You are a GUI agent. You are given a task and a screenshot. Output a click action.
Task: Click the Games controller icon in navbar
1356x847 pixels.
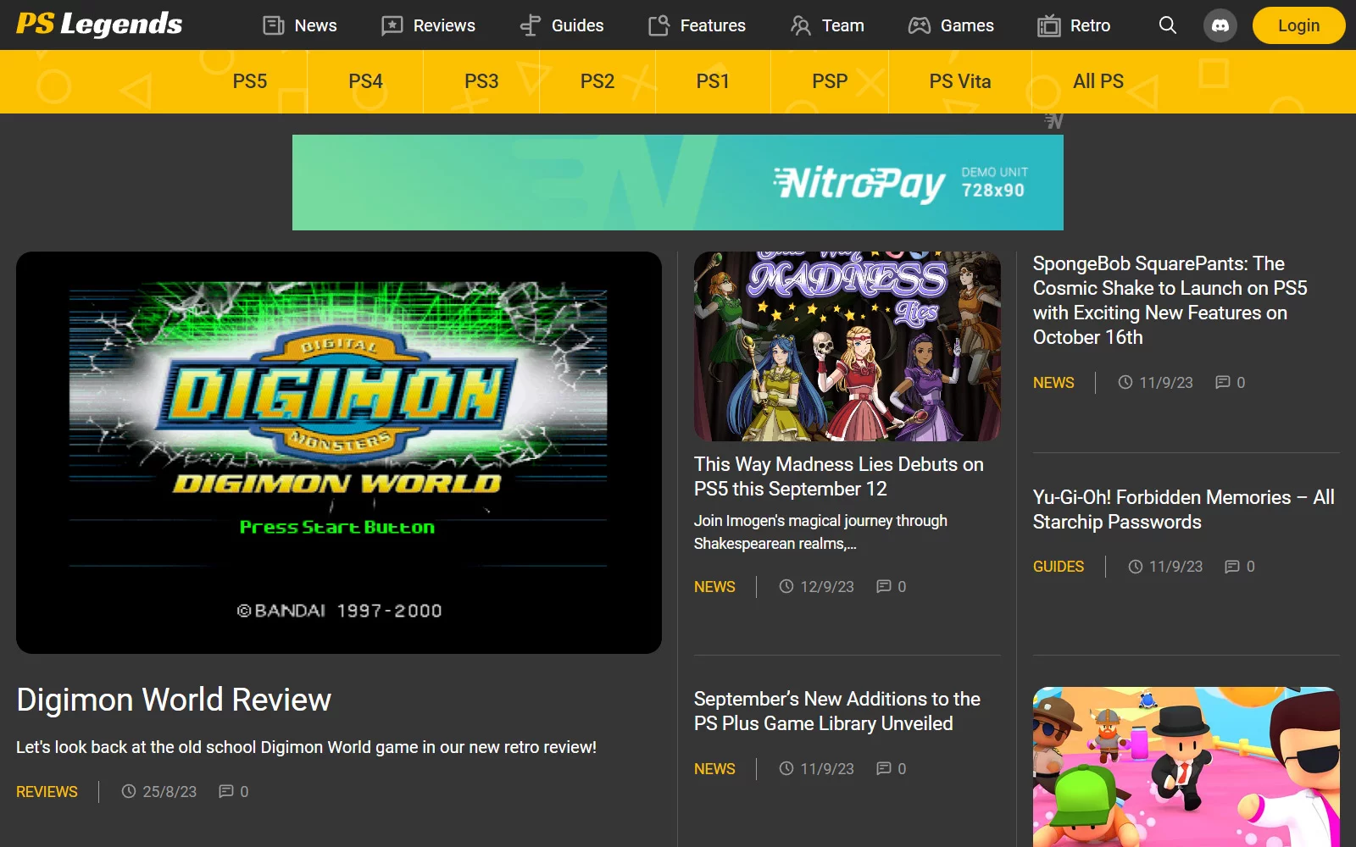pos(919,25)
